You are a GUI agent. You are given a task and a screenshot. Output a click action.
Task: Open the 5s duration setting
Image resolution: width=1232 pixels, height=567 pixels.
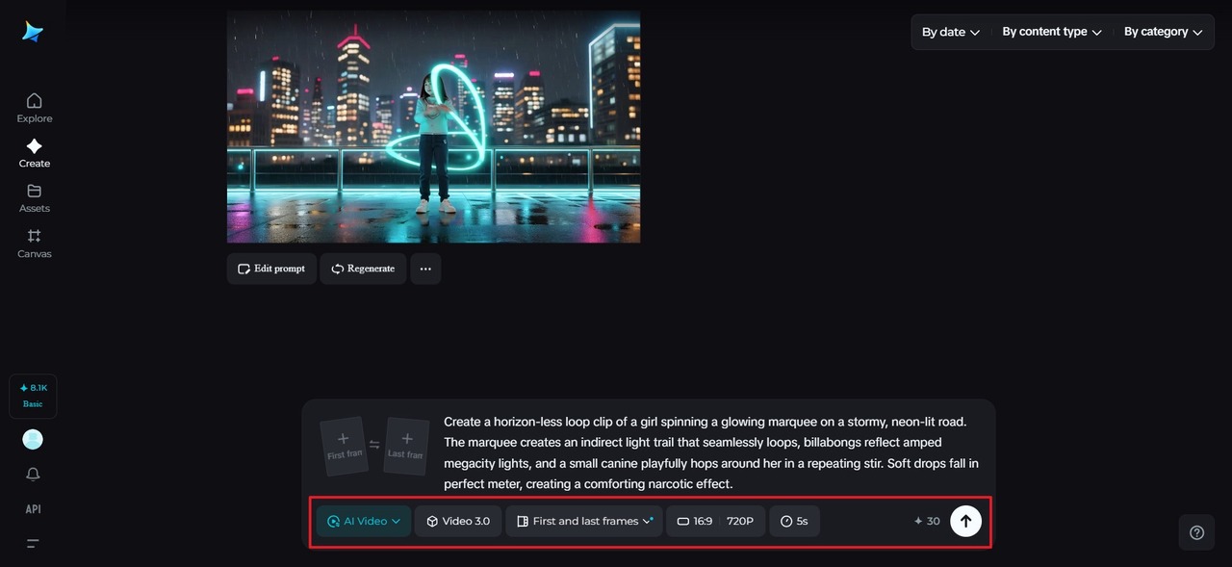(794, 521)
